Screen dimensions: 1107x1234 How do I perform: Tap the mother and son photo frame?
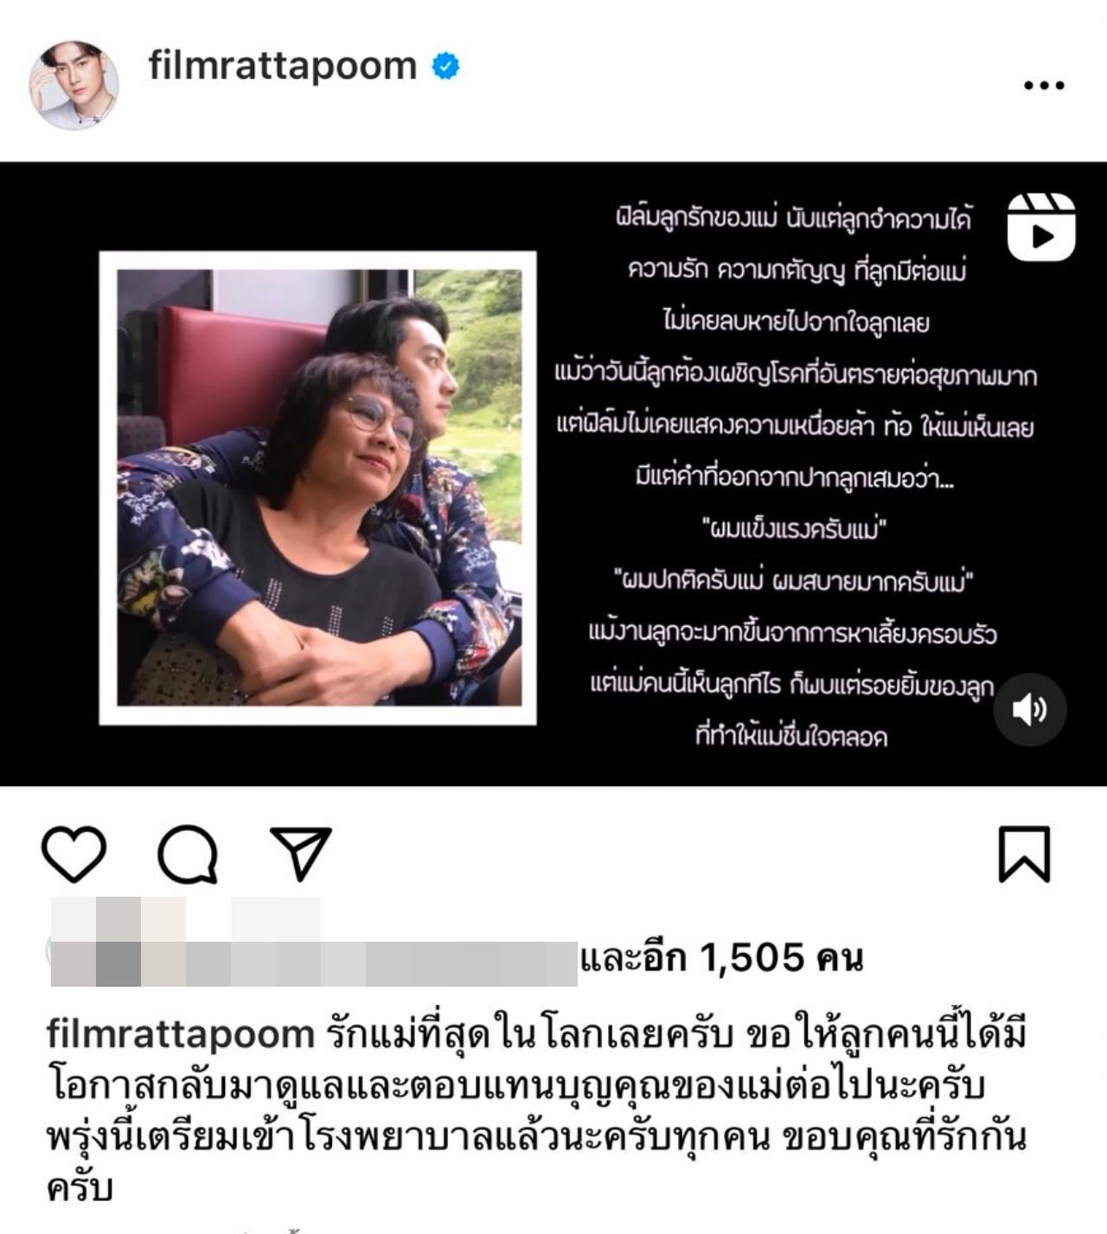[318, 488]
